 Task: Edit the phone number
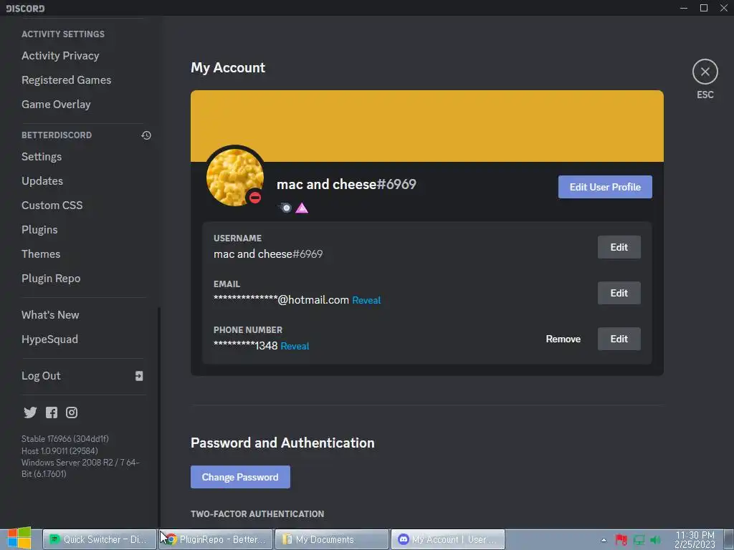(619, 339)
